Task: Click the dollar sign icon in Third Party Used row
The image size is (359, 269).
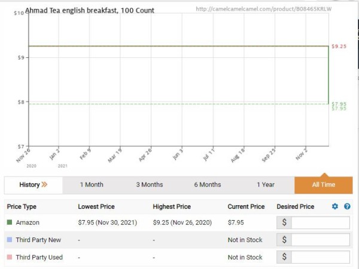Action: coord(284,257)
